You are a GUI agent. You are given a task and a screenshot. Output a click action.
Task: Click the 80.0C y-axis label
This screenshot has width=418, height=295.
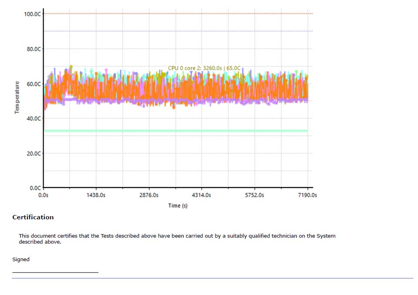[34, 49]
